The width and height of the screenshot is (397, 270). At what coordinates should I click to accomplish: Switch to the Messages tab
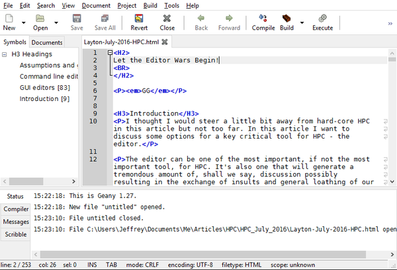[x=16, y=222]
